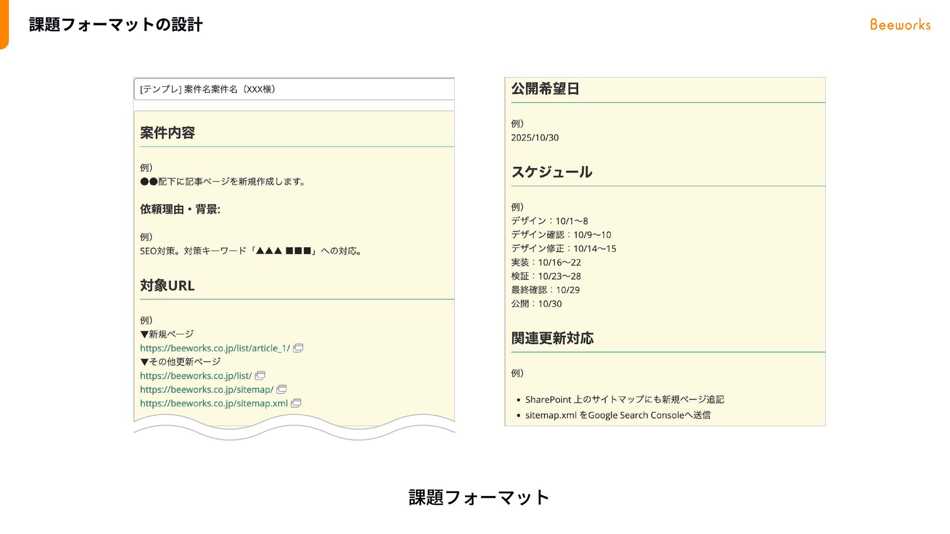The image size is (950, 534).
Task: Click the Google Search Console bullet item
Action: (x=617, y=415)
